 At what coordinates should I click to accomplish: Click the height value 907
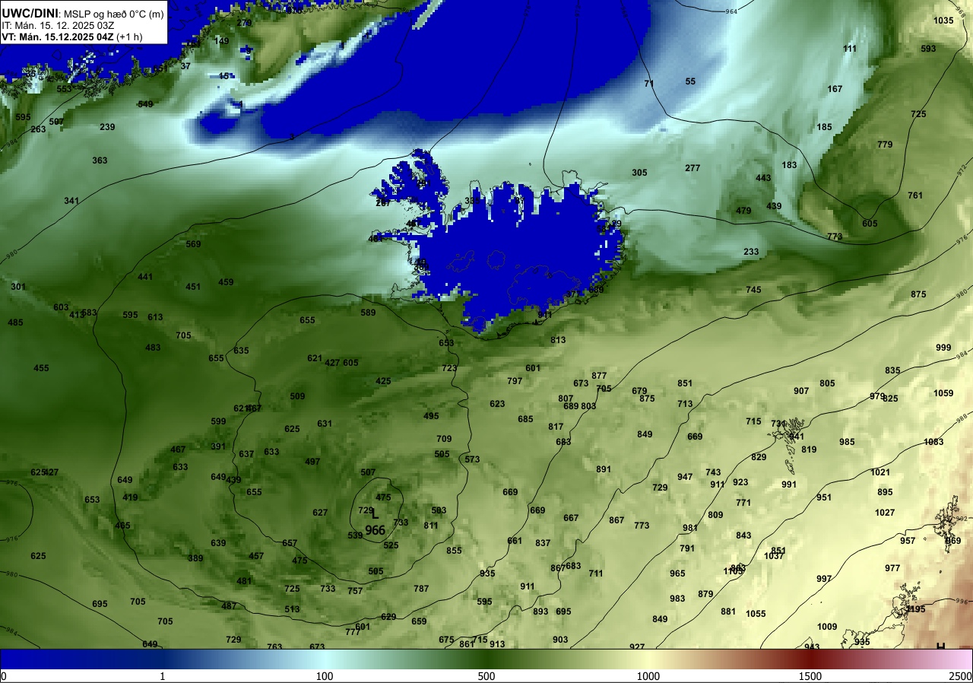[801, 391]
